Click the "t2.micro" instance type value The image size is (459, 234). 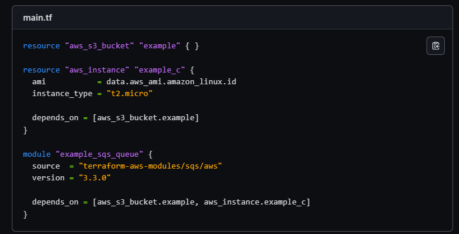coord(129,94)
